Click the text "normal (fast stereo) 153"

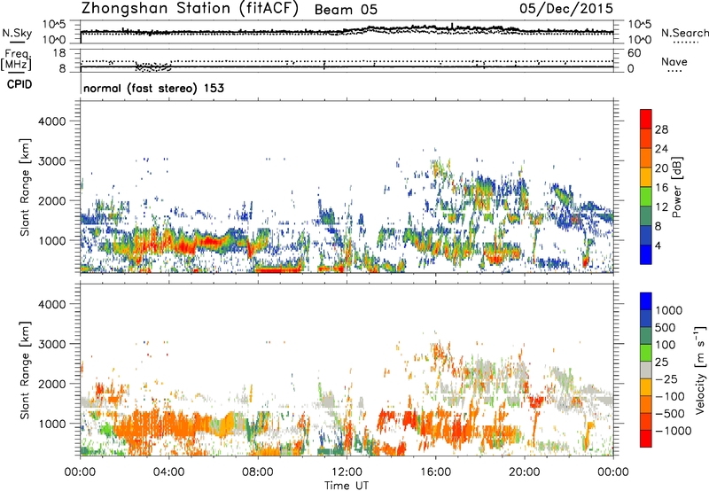click(x=153, y=88)
